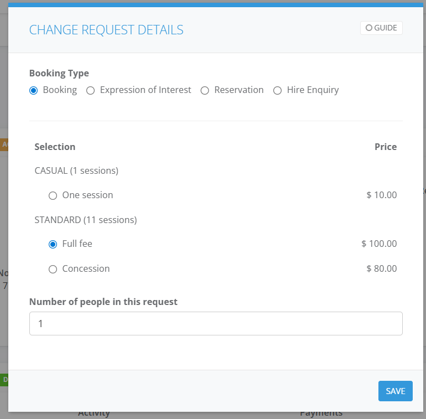The height and width of the screenshot is (419, 426).
Task: Click the Price column header
Action: (385, 147)
